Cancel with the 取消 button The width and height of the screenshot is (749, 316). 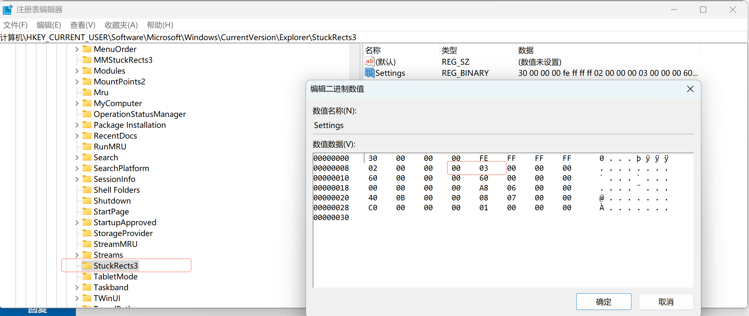[666, 302]
